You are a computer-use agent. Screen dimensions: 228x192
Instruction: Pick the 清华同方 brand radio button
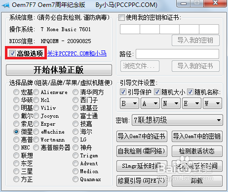(x=76, y=92)
